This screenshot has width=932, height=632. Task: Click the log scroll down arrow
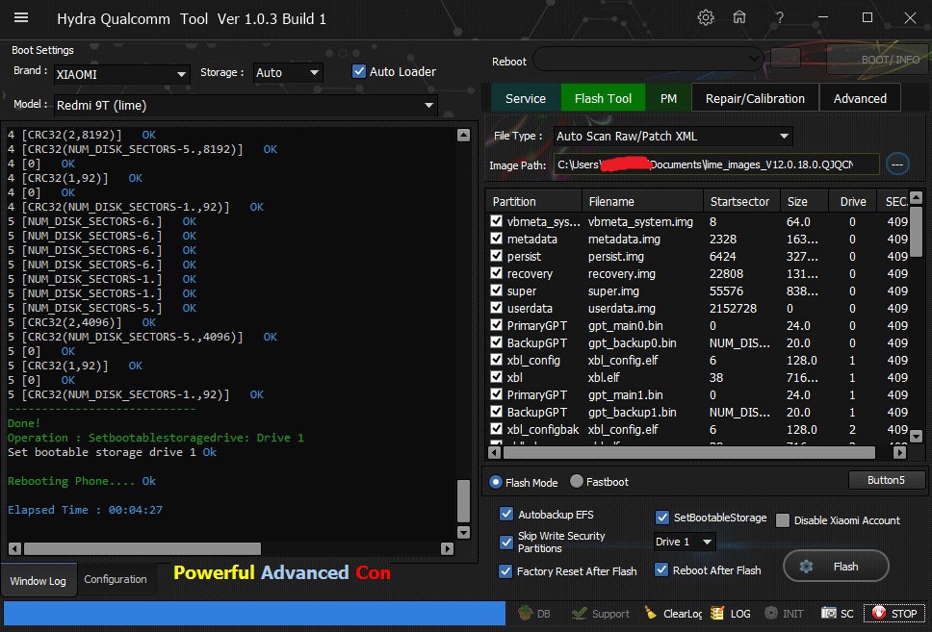[464, 532]
